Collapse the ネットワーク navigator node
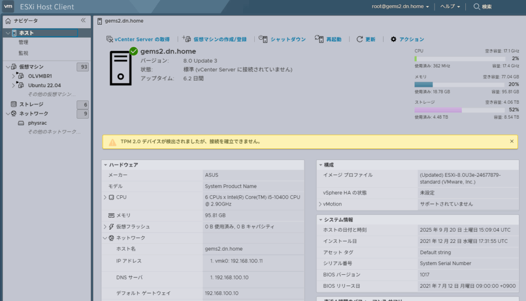The height and width of the screenshot is (301, 526). coord(8,114)
